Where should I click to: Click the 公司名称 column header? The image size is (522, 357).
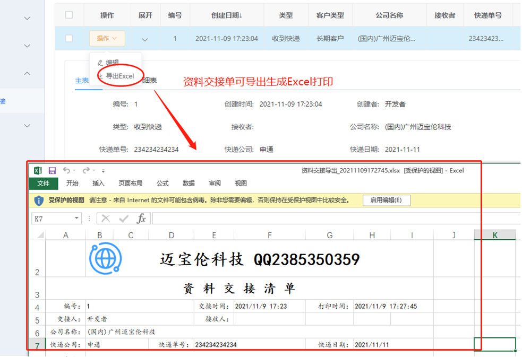tap(389, 15)
